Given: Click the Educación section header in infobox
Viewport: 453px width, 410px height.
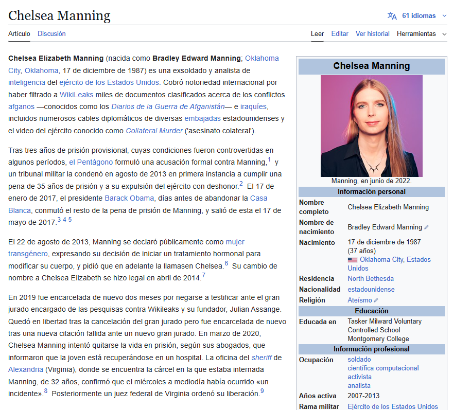Looking at the screenshot, I should pyautogui.click(x=372, y=311).
